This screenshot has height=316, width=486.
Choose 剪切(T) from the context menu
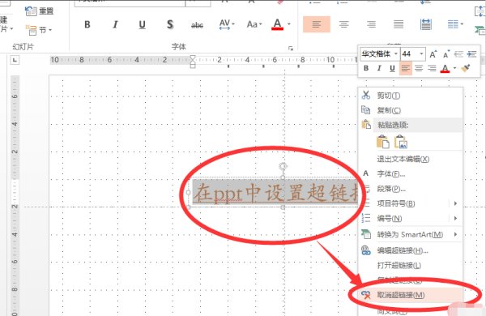[x=411, y=96]
